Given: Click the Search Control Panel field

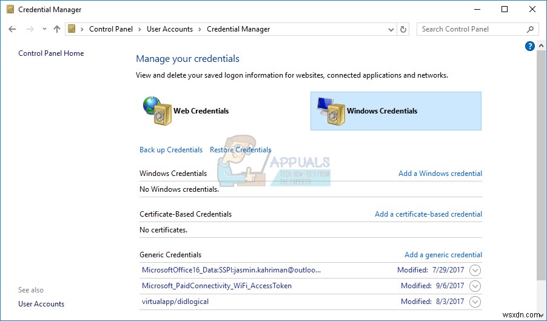Looking at the screenshot, I should pyautogui.click(x=477, y=29).
